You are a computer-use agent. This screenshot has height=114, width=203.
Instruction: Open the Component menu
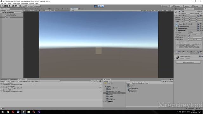pyautogui.click(x=24, y=3)
